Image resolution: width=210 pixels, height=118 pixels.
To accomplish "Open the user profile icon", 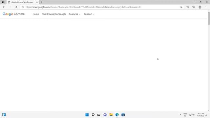I will click(200, 7).
